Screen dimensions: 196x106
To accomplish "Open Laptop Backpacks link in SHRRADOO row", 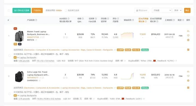I will point(28,96).
